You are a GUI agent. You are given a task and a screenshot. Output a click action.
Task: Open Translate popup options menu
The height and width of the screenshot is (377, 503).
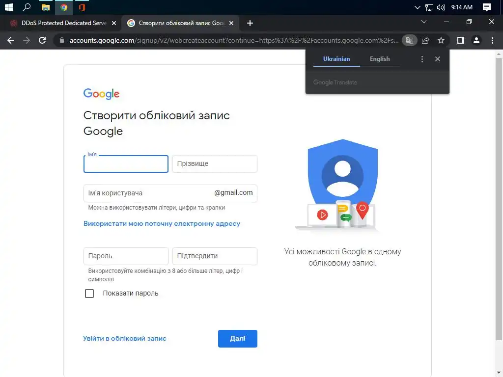click(422, 59)
